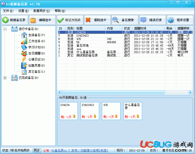Click the bar chart icon for 工作任务

[24, 41]
